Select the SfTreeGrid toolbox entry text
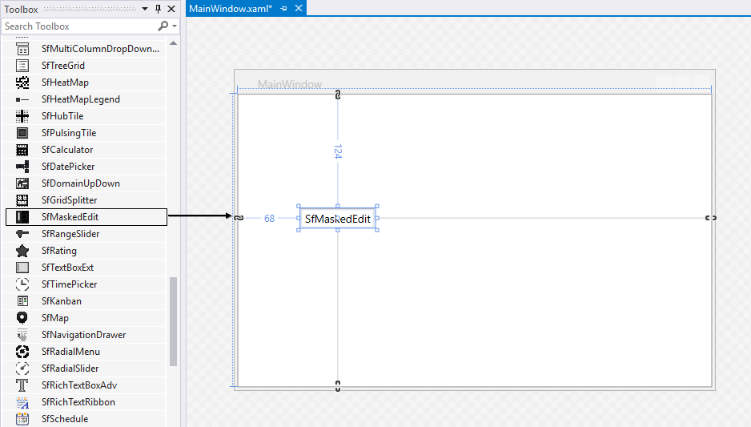 pyautogui.click(x=63, y=66)
